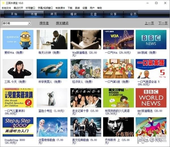170x147 pixels.
Task: Click the BBC新闻 (免费) caption
Action: (x=147, y=53)
